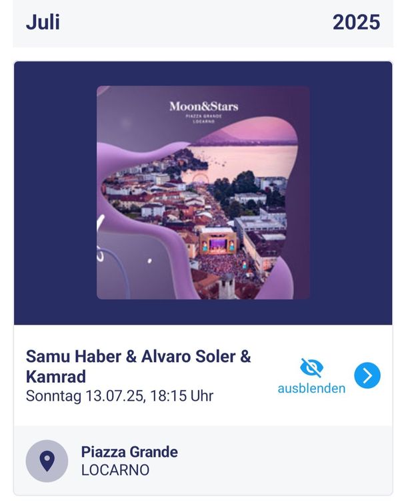Click 'PIAZZA GRANDE LOCARNO' poster subtitle
This screenshot has width=406, height=501.
(203, 119)
